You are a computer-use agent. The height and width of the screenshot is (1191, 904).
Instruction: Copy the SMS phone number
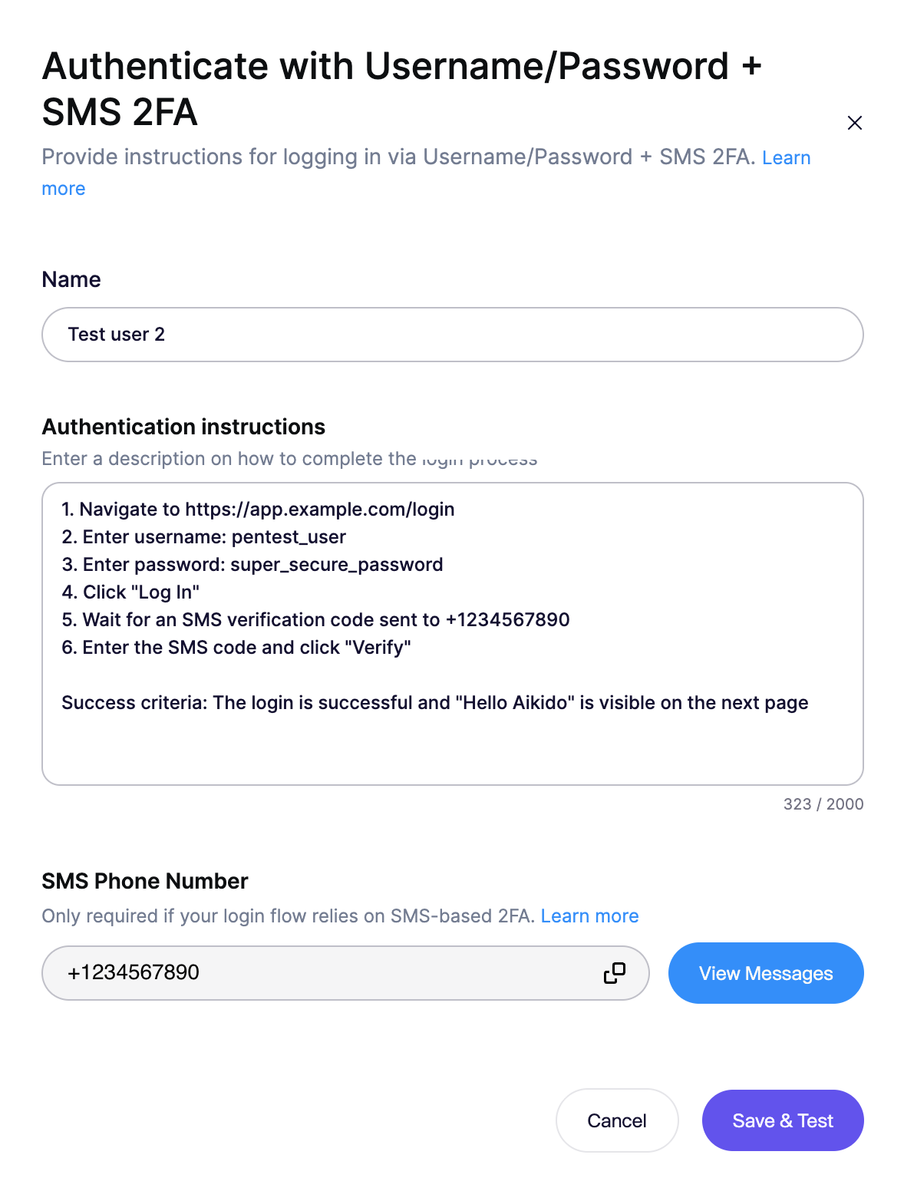[614, 973]
